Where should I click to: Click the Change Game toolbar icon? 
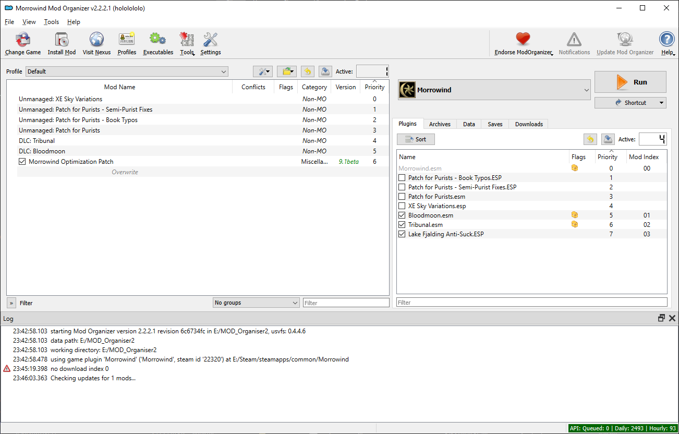[x=23, y=40]
